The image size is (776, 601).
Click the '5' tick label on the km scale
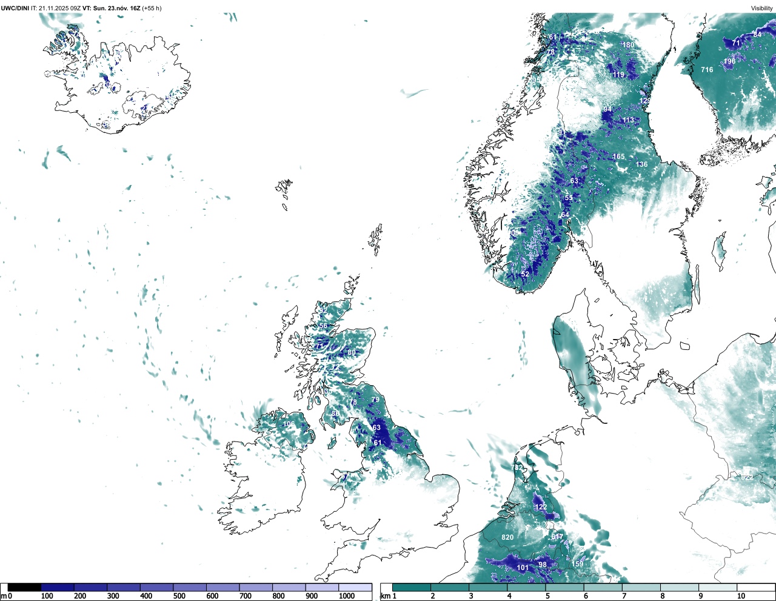coord(547,596)
